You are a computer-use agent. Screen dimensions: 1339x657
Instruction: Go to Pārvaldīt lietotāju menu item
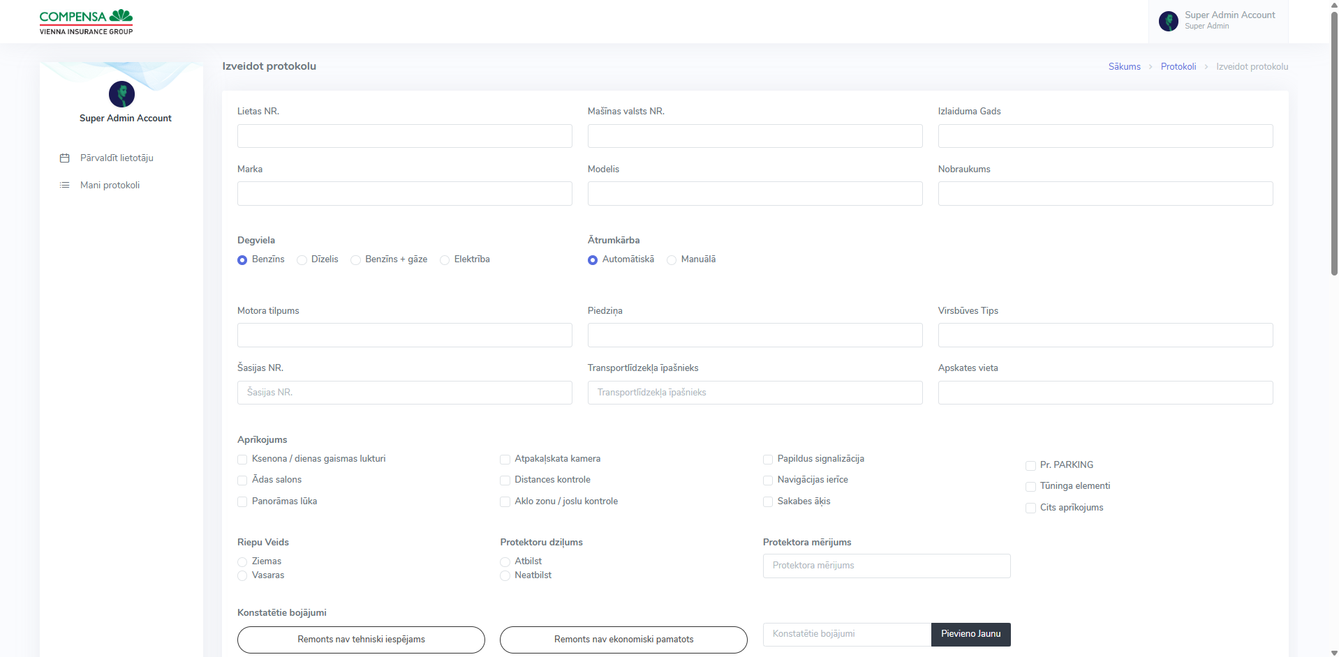coord(117,158)
